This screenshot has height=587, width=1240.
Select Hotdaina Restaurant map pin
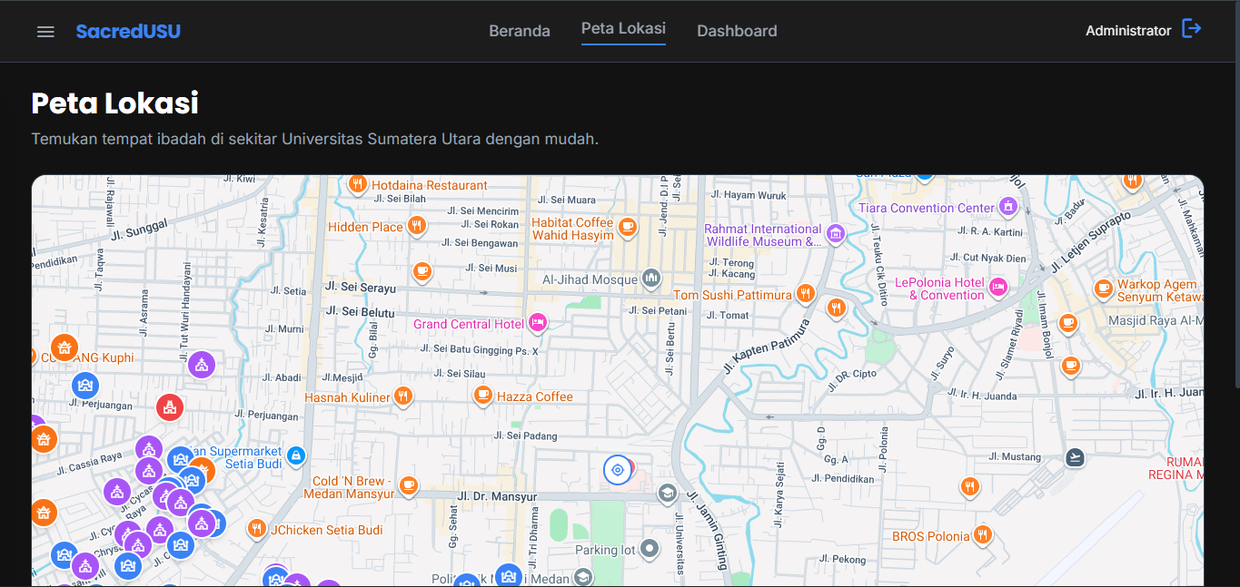coord(358,184)
